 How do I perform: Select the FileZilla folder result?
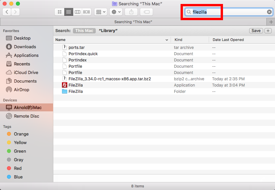pos(76,92)
